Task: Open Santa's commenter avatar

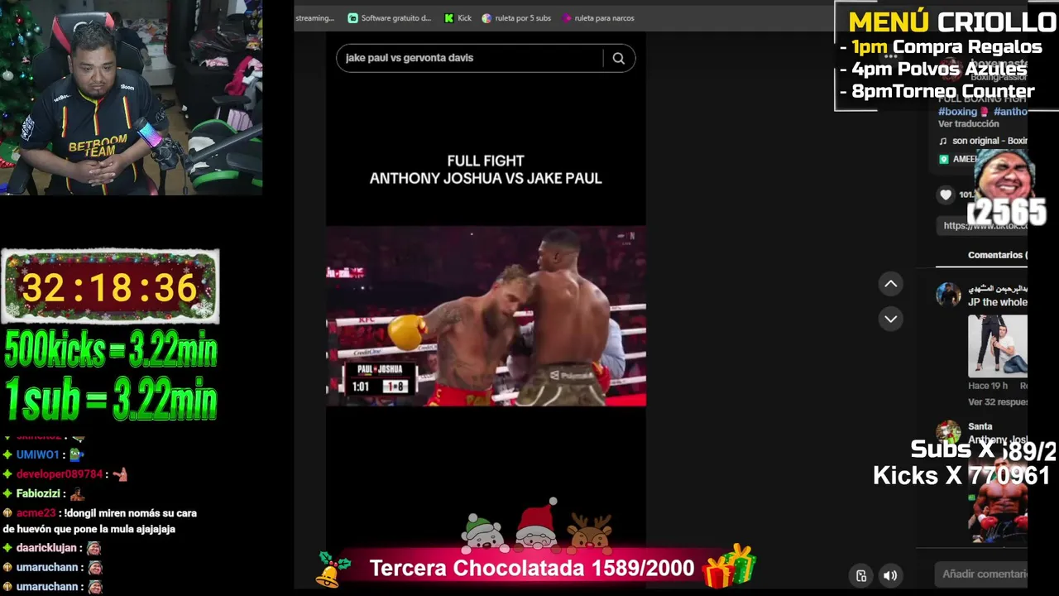Action: [x=948, y=433]
